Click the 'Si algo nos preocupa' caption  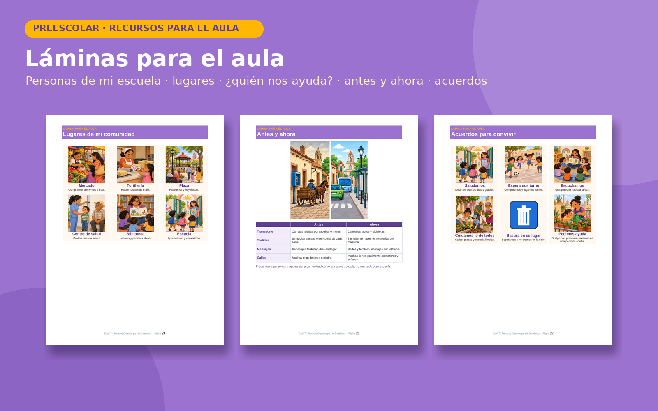click(572, 240)
